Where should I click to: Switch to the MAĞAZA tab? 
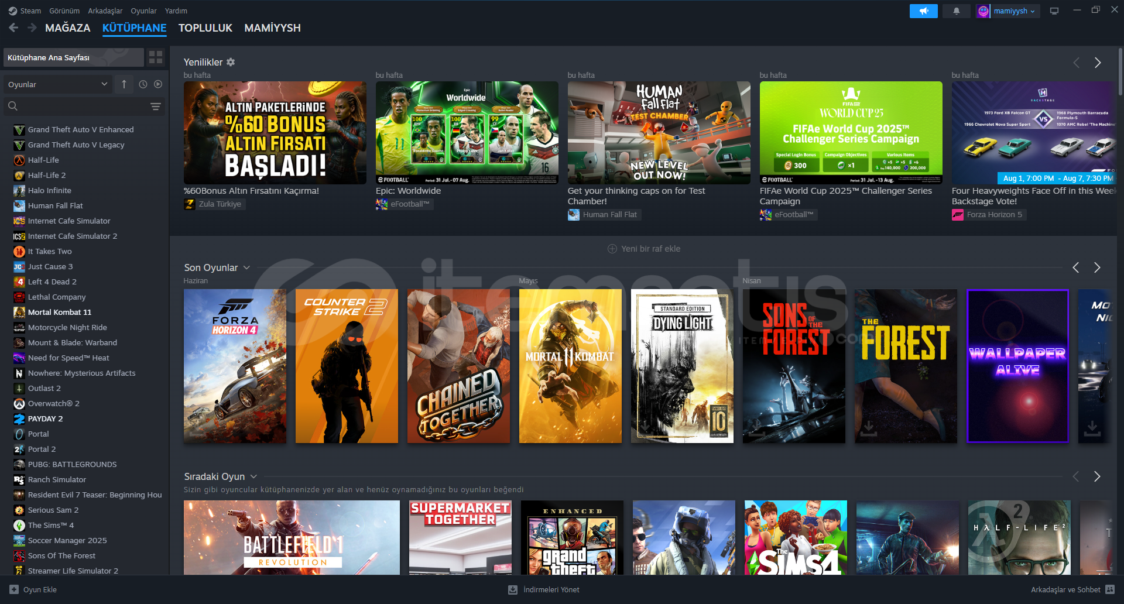68,28
